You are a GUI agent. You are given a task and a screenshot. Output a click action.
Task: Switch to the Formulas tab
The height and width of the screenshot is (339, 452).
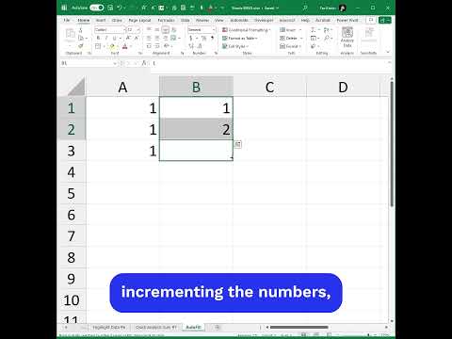pyautogui.click(x=166, y=20)
